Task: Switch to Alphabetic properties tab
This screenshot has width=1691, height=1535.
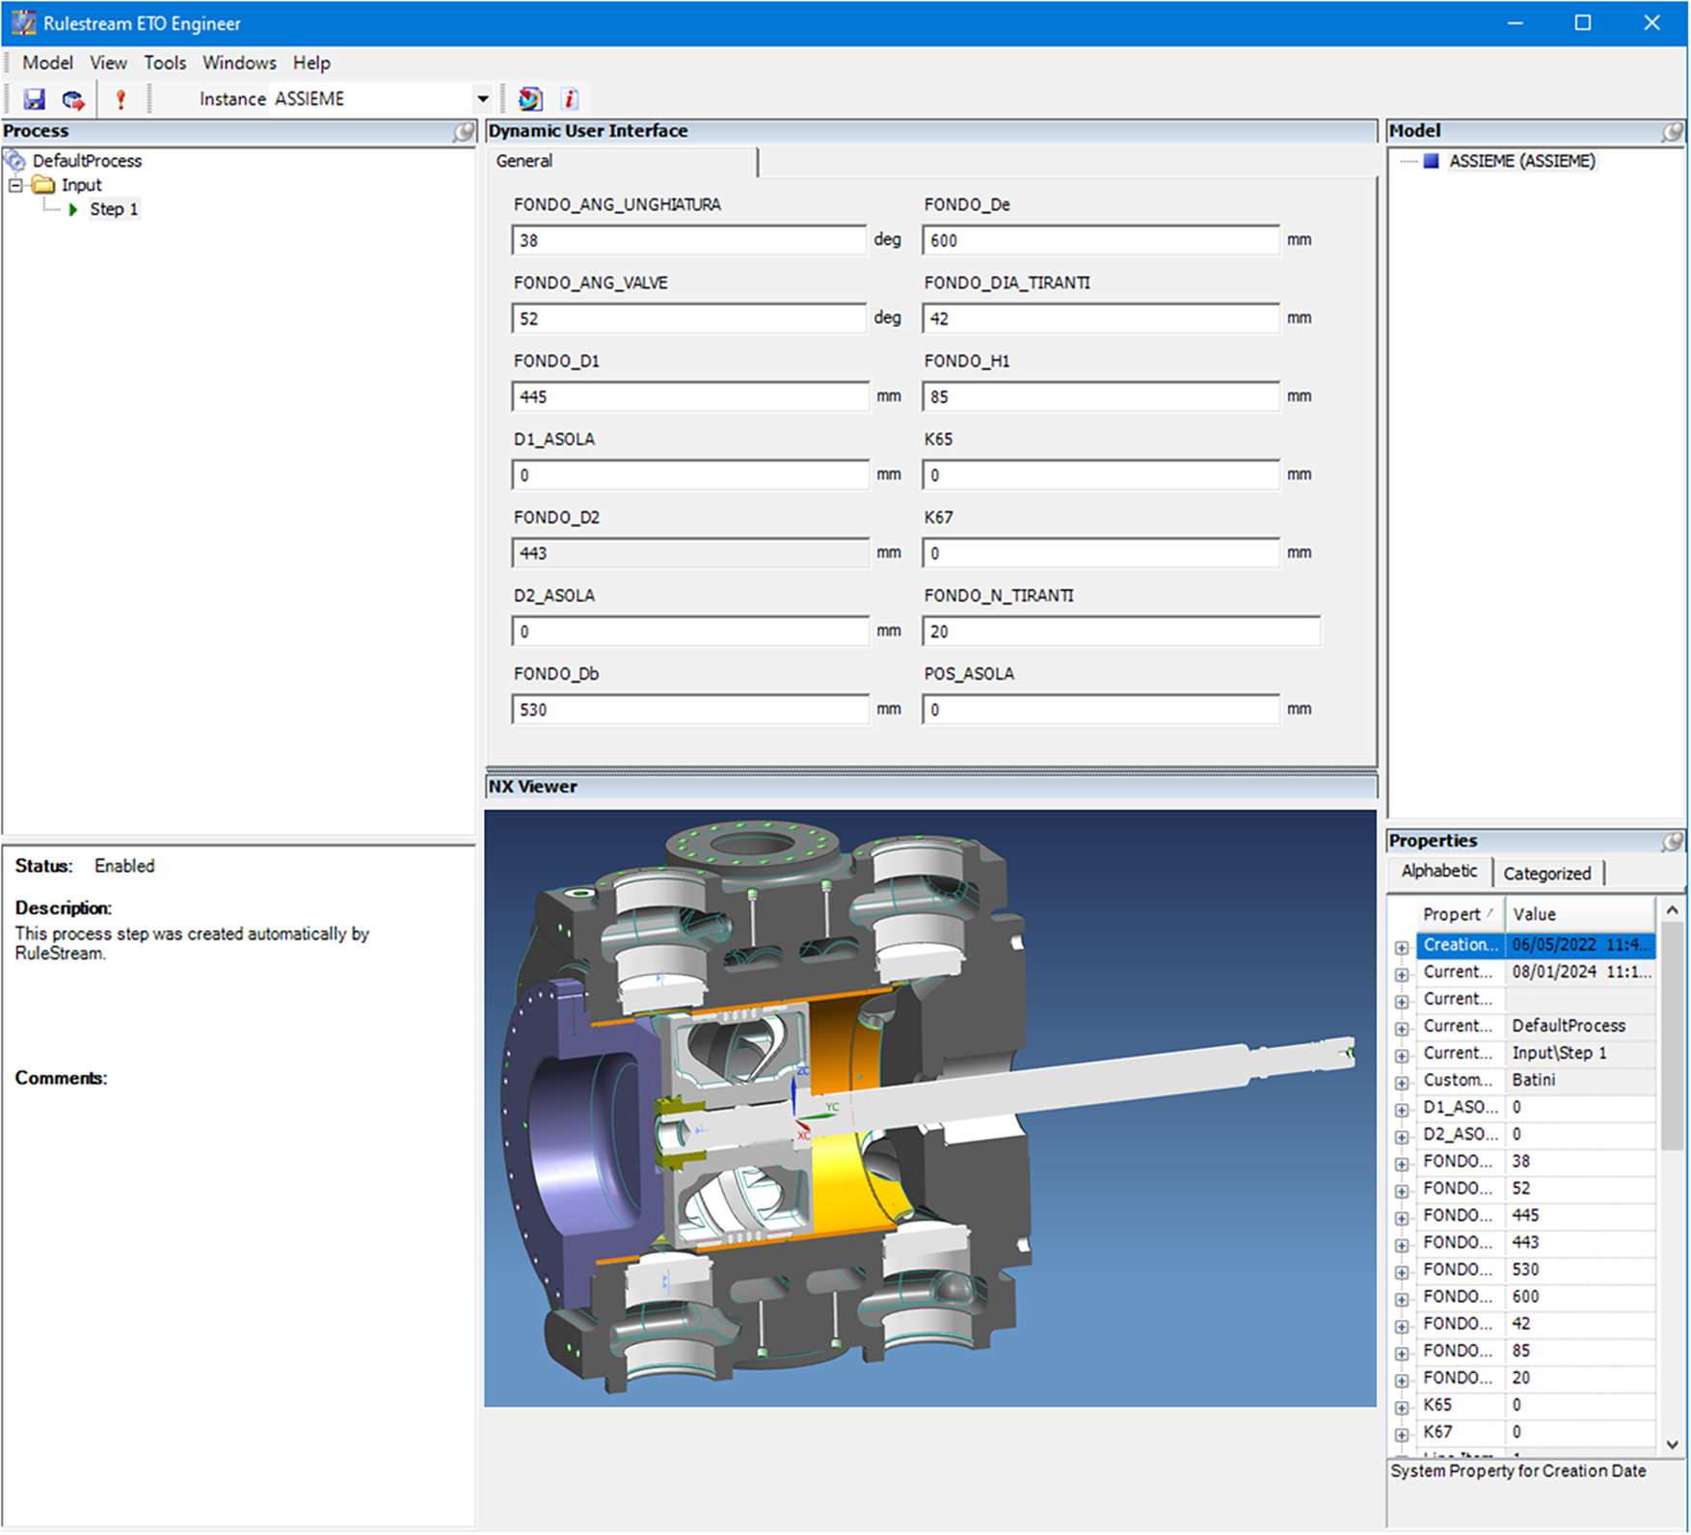Action: (1439, 872)
